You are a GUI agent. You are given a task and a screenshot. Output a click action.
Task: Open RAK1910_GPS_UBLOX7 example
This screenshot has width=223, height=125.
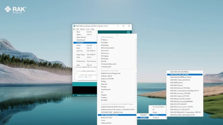(185, 104)
